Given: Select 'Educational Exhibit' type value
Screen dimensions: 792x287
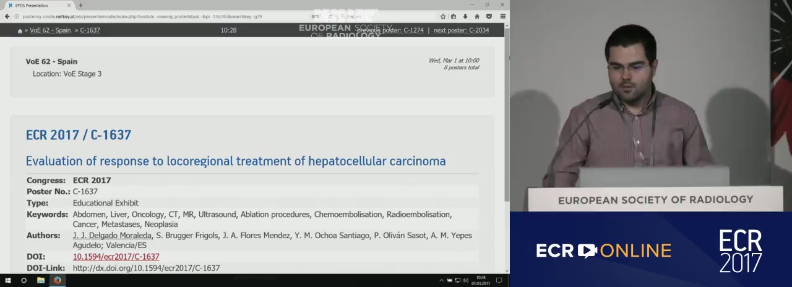Looking at the screenshot, I should click(106, 203).
